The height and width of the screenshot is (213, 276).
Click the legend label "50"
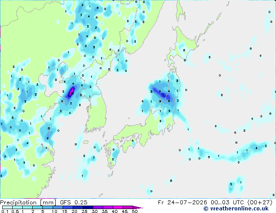point(135,211)
